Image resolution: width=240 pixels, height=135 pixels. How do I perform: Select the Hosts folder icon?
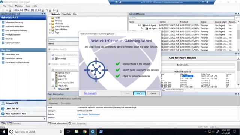53,18
